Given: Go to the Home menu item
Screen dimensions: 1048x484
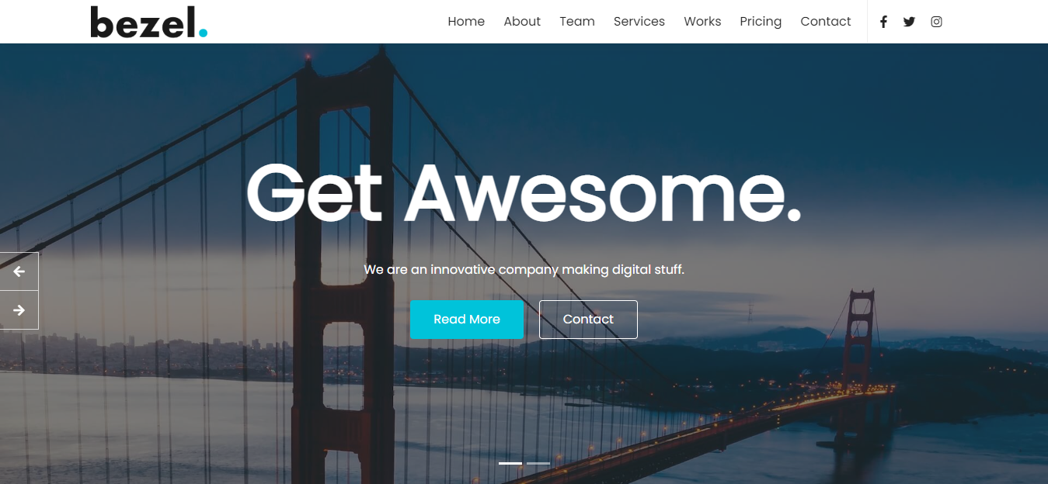Looking at the screenshot, I should click(x=466, y=22).
